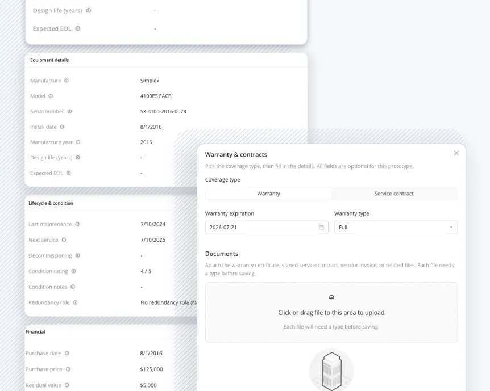Click the info icon beside Serial number
Viewport: 490px width, 391px height.
[x=70, y=111]
